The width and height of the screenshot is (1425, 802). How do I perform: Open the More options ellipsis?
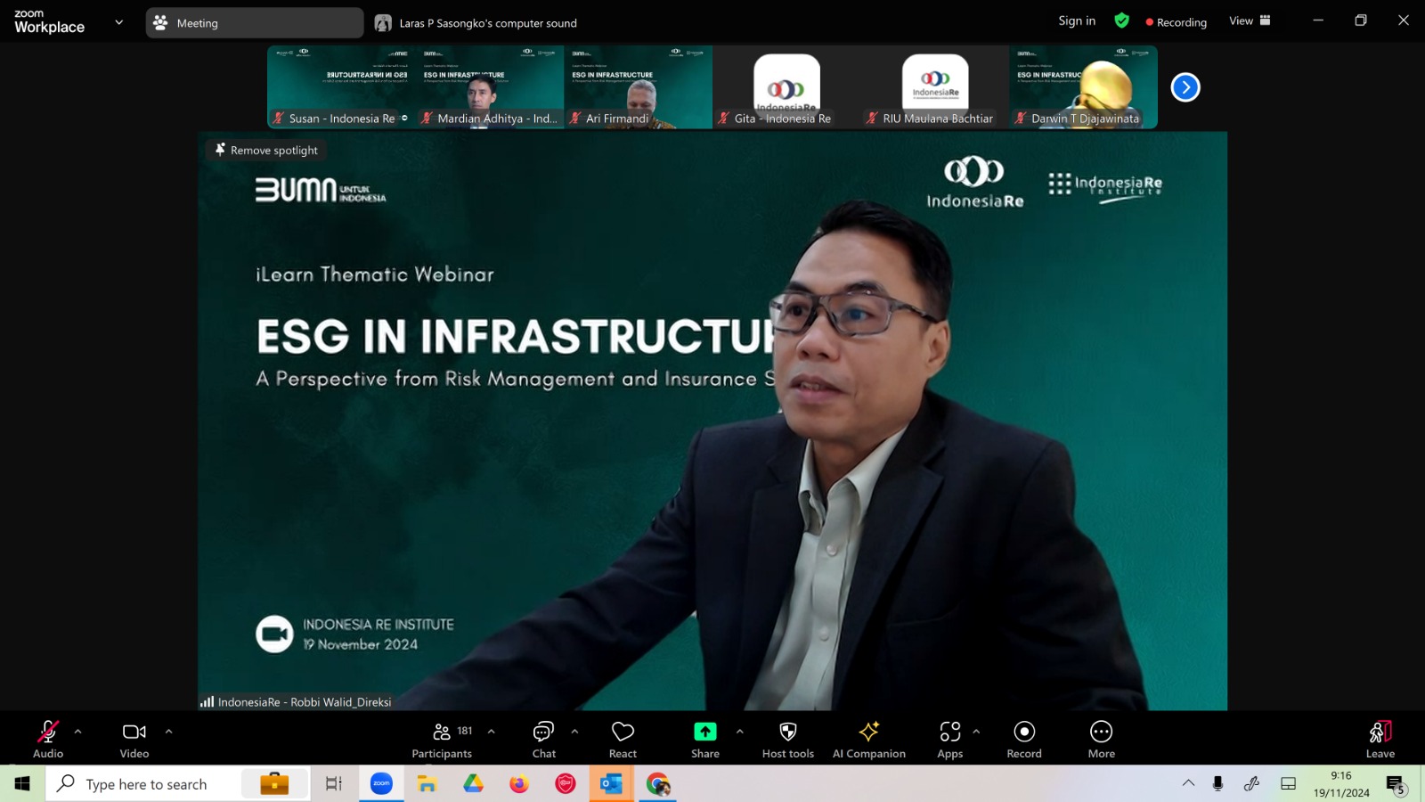[1101, 740]
